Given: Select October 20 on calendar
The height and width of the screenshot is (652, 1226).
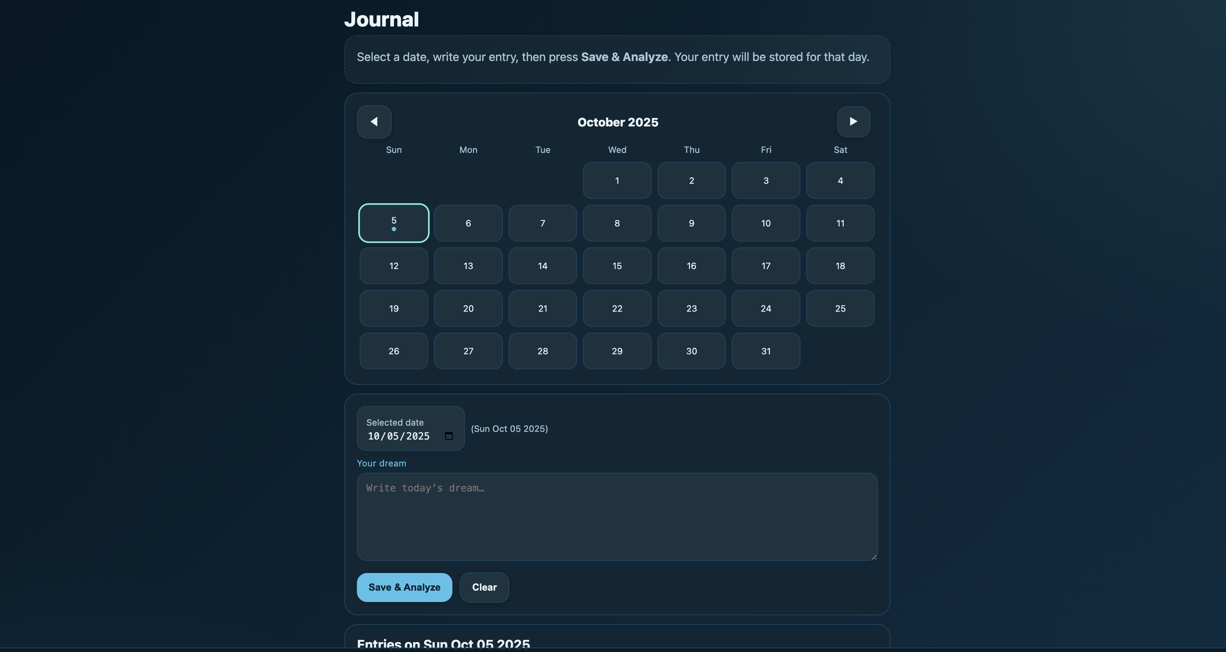Looking at the screenshot, I should click(468, 308).
